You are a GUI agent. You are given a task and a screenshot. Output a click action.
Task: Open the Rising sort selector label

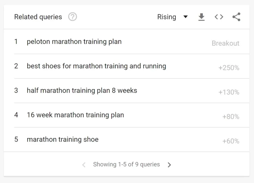click(167, 17)
